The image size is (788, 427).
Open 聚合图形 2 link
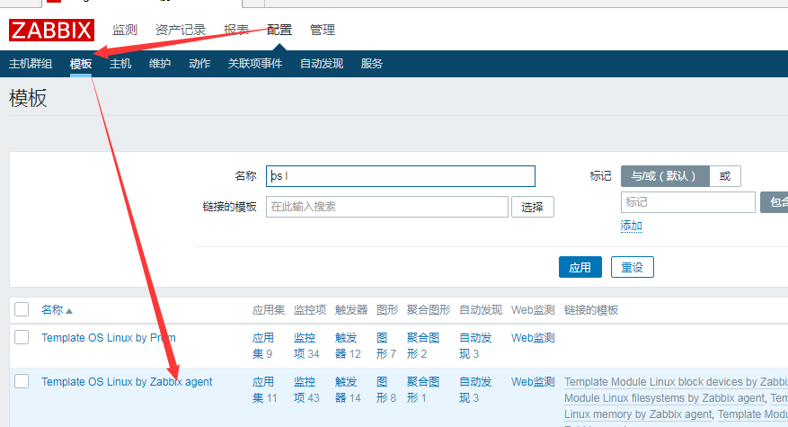click(x=423, y=345)
